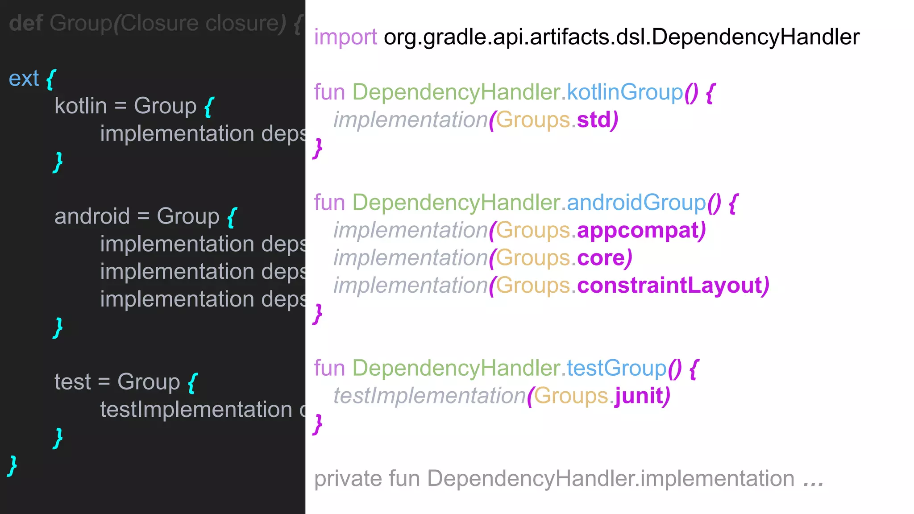Click 'org.gradle.api.artifacts.dsl.DependencyHandler' package text
Image resolution: width=914 pixels, height=514 pixels.
(x=621, y=37)
